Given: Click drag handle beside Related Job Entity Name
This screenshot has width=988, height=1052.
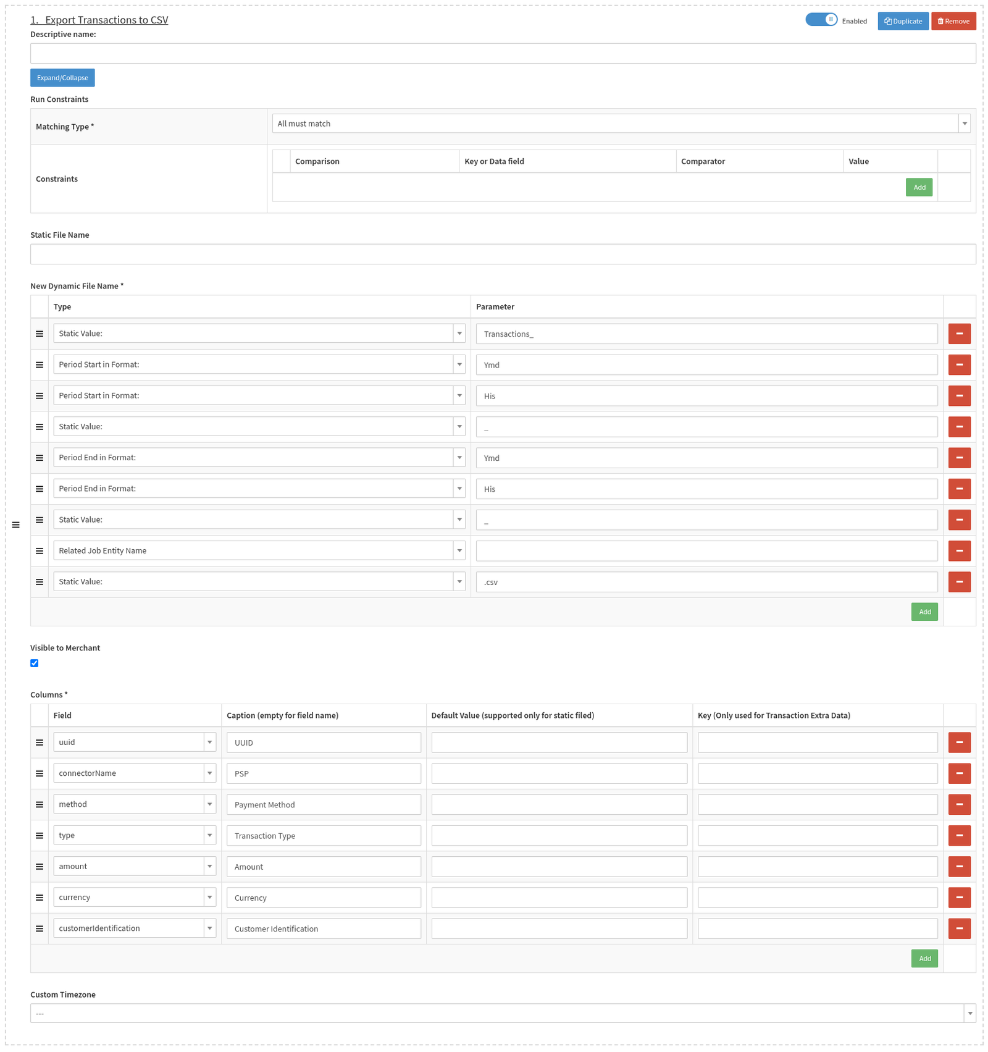Looking at the screenshot, I should [40, 551].
